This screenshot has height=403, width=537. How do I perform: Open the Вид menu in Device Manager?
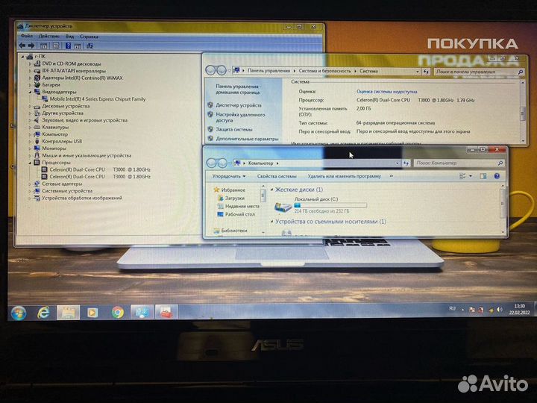69,36
